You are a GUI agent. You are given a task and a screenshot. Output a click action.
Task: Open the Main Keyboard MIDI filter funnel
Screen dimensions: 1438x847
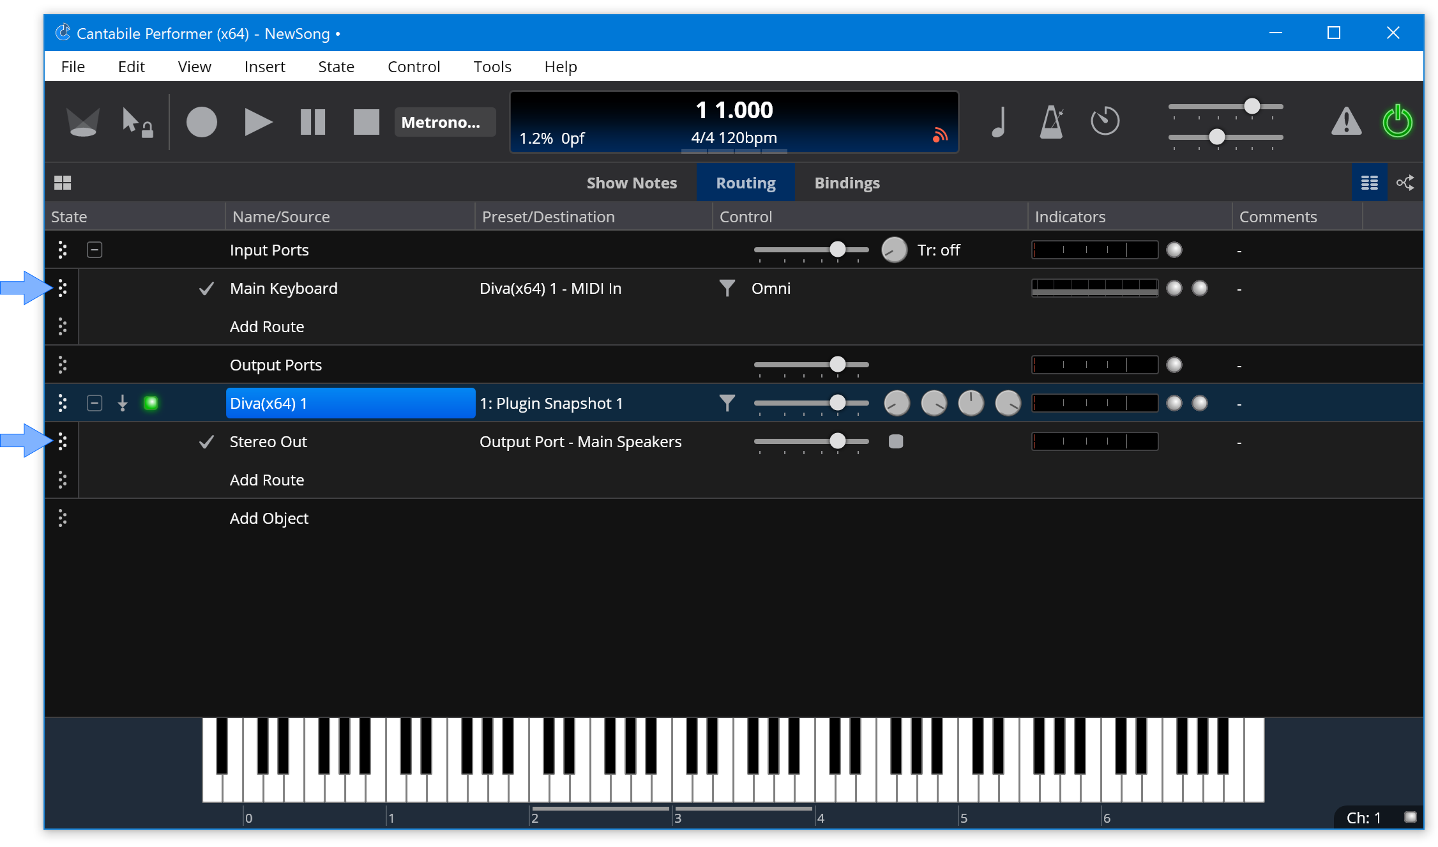click(x=727, y=288)
